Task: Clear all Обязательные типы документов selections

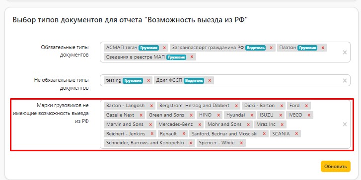Action: click(x=345, y=52)
